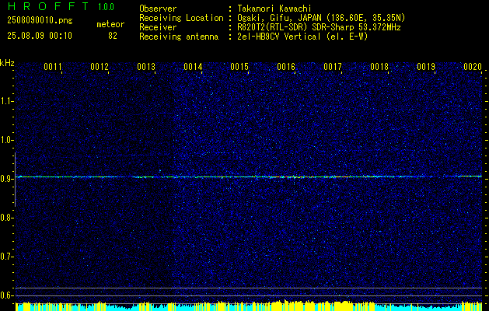Click the 0.6 kHz axis label
The width and height of the screenshot is (489, 311).
(6, 295)
